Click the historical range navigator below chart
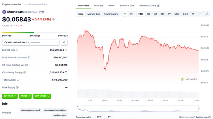Image resolution: width=213 pixels, height=119 pixels. coord(138,109)
